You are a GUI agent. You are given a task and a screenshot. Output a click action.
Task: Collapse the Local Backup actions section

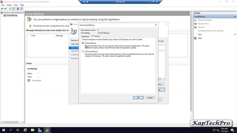[235, 17]
